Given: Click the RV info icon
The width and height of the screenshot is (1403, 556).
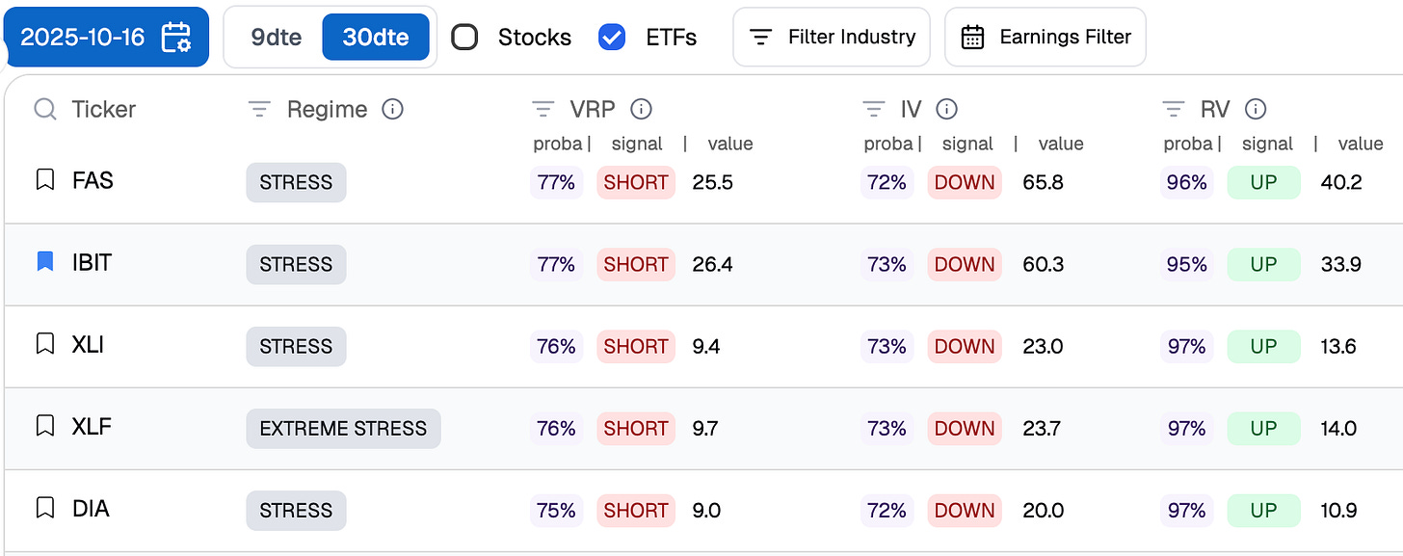Looking at the screenshot, I should (1256, 110).
